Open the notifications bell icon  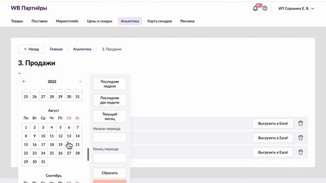point(255,8)
